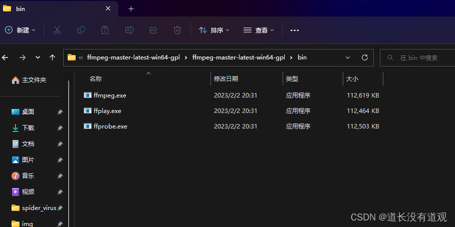
Task: Go up one folder level
Action: 52,57
